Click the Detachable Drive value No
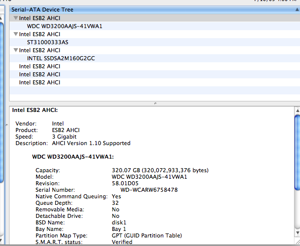The height and width of the screenshot is (246, 300). 116,216
